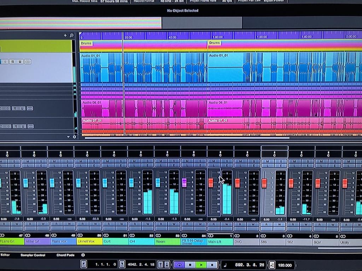Go to left locator position icon

click(x=83, y=264)
